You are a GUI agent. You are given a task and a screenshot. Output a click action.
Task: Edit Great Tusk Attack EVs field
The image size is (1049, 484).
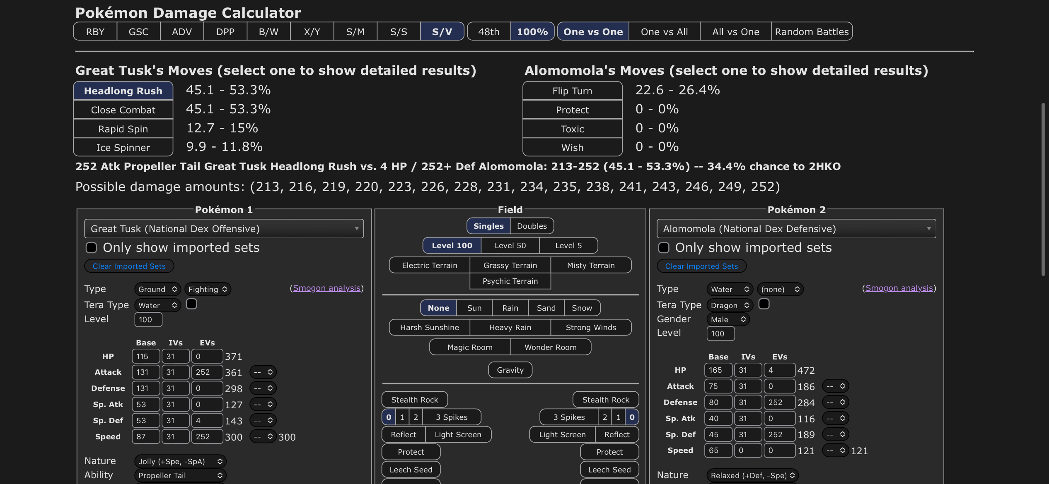point(207,372)
